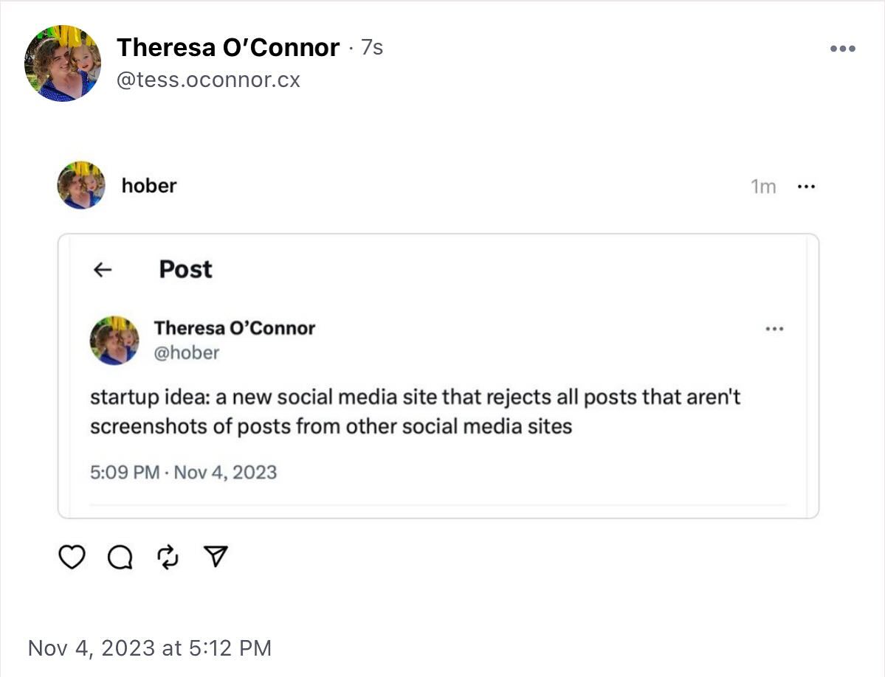Open more options at top-right of outer post
Viewport: 885px width, 677px height.
(x=842, y=49)
